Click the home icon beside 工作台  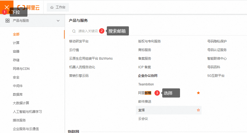[52, 8]
